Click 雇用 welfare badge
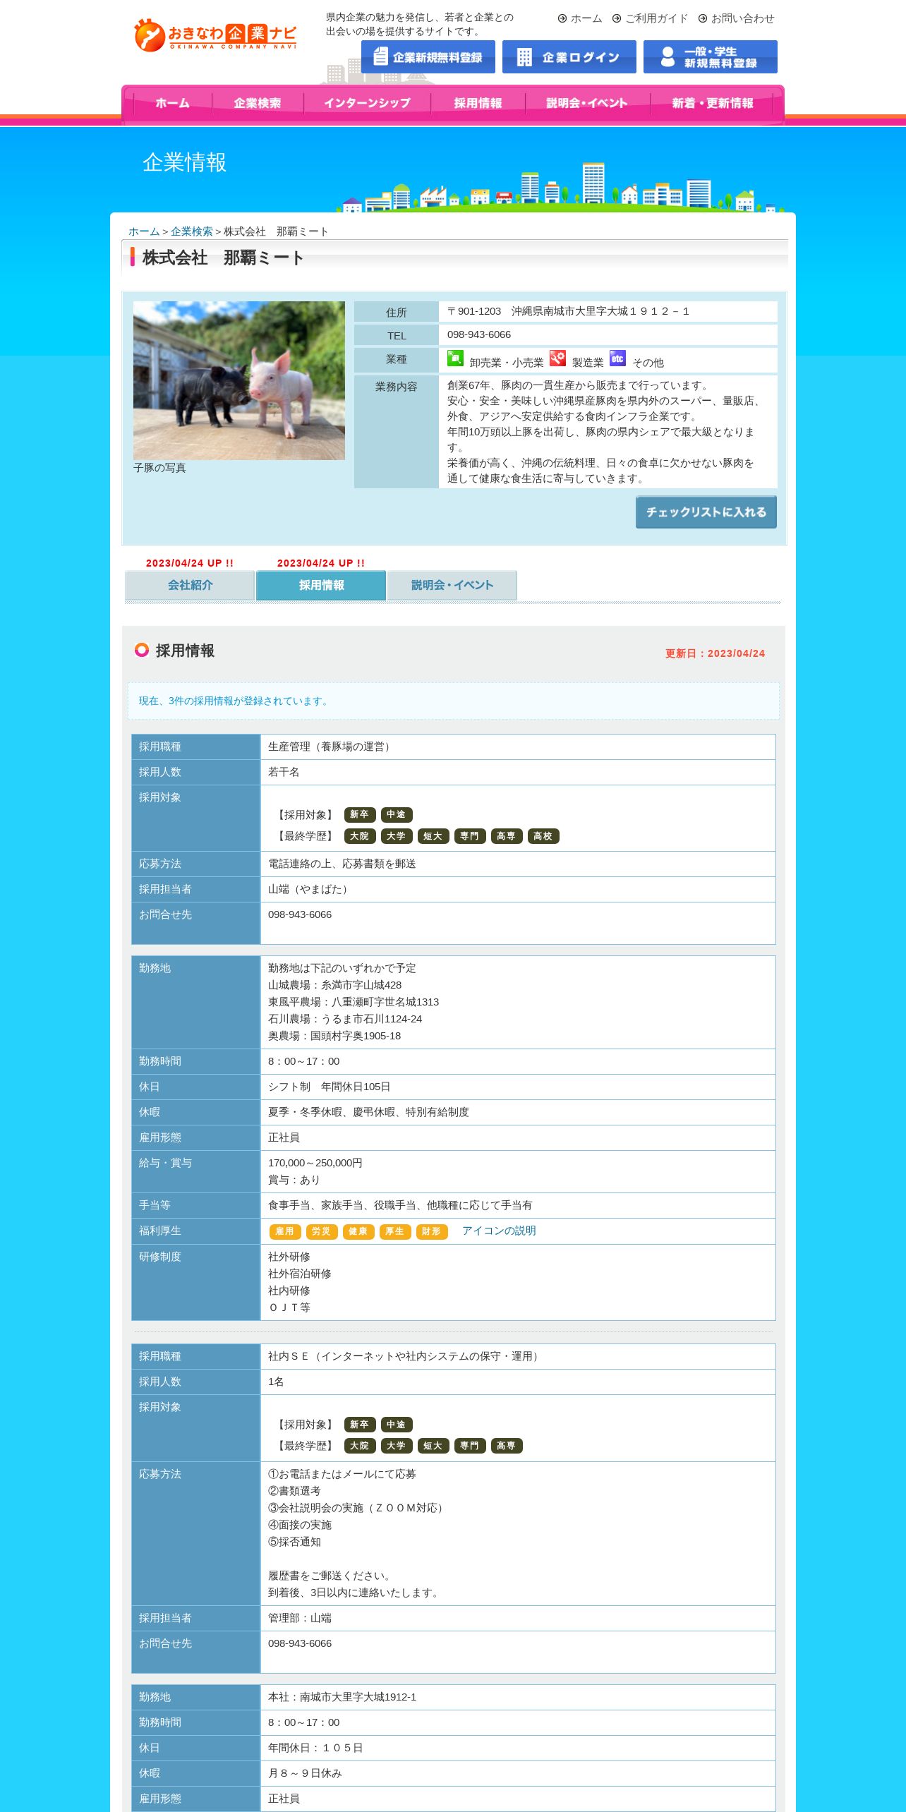This screenshot has width=906, height=1812. 285,1231
